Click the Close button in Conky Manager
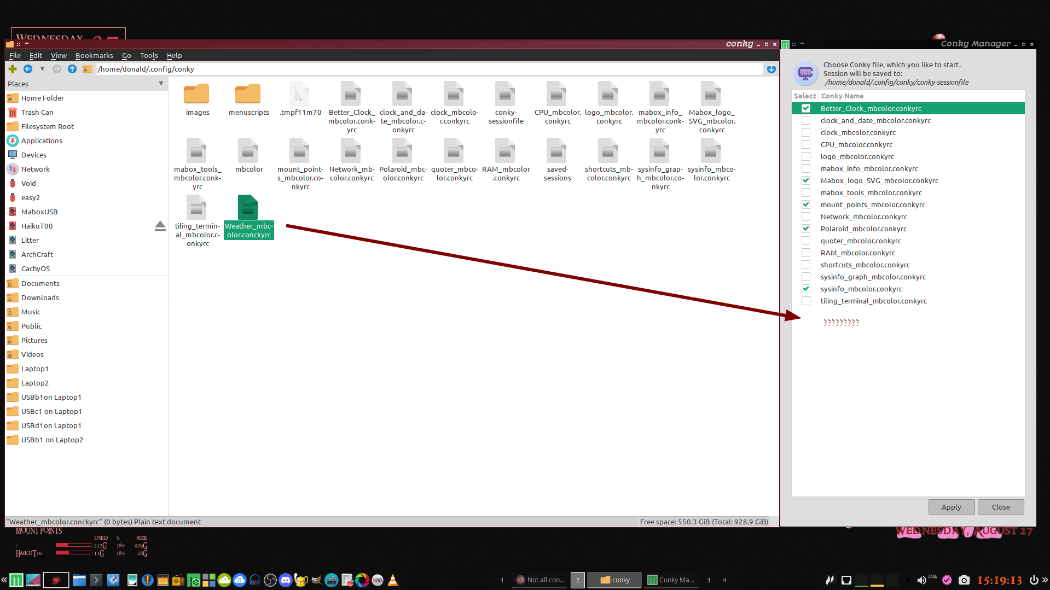1050x590 pixels. pos(1001,507)
